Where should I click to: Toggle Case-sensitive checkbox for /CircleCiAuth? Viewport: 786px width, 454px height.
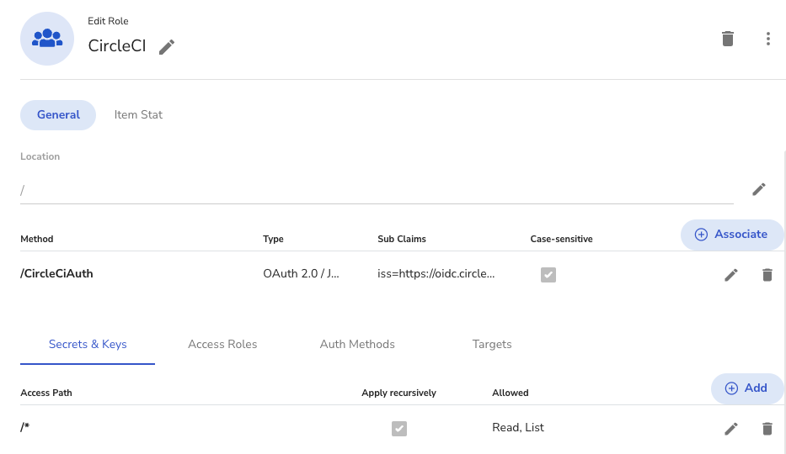point(548,274)
